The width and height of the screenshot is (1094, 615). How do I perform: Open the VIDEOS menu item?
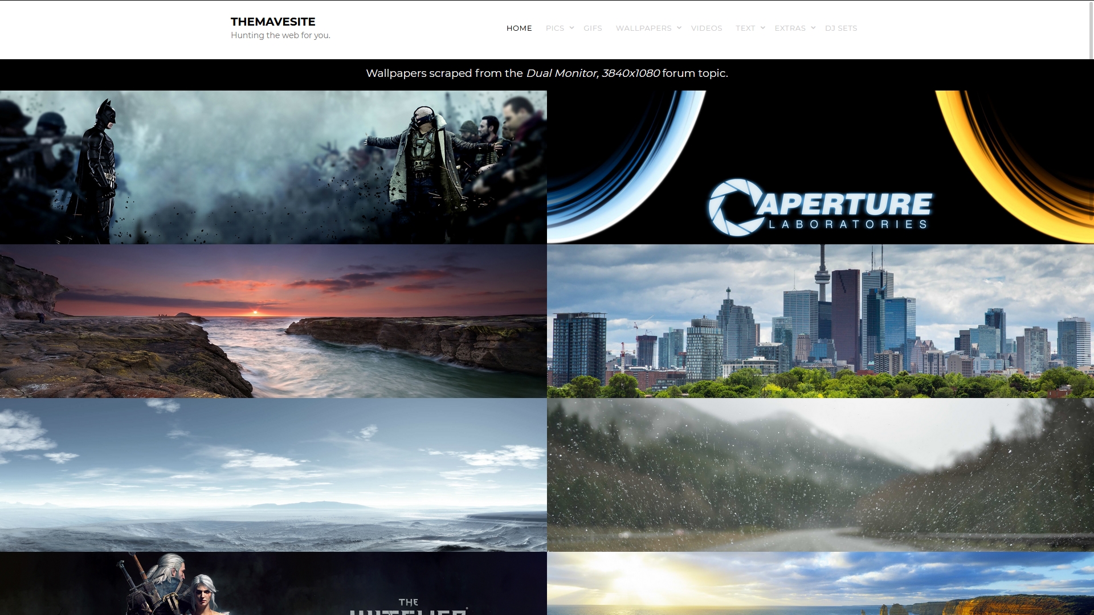[x=707, y=28]
